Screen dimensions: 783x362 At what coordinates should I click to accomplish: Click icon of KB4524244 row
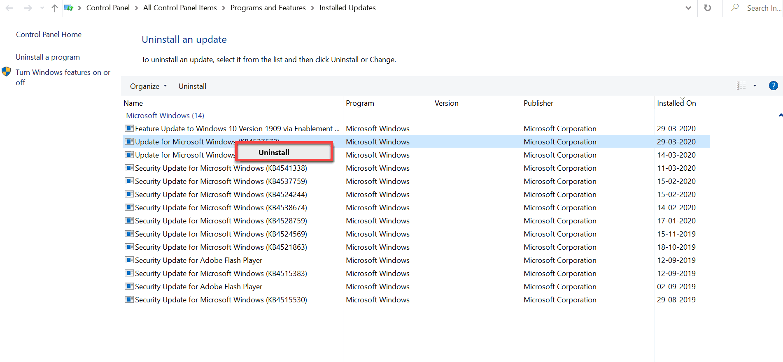129,194
